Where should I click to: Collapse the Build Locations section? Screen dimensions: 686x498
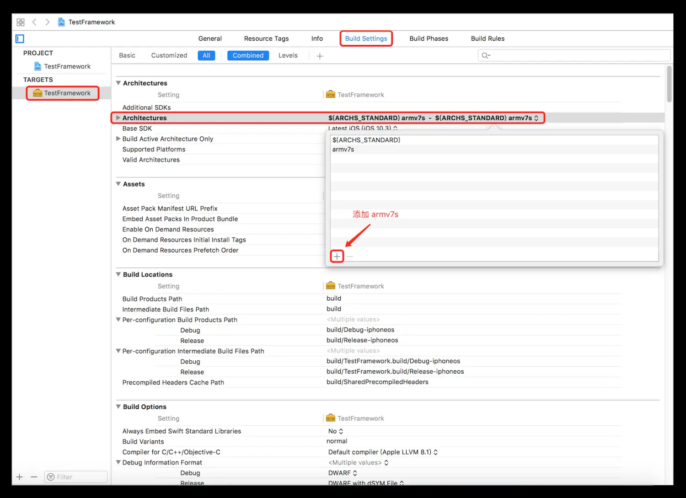(x=118, y=274)
